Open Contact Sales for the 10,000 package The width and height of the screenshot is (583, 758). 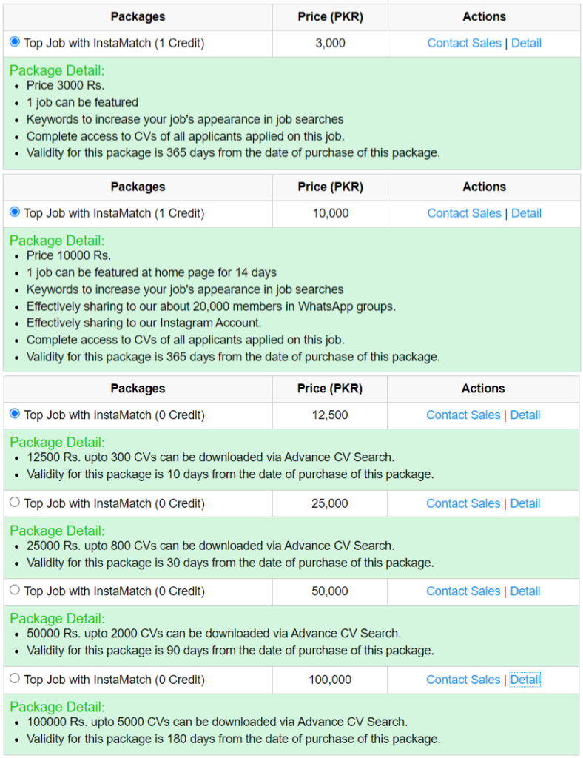(464, 213)
